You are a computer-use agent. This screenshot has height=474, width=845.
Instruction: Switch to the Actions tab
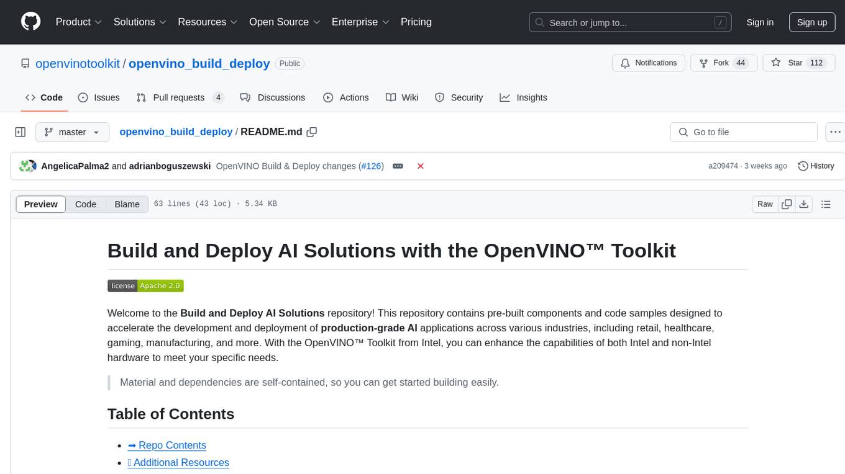(346, 97)
